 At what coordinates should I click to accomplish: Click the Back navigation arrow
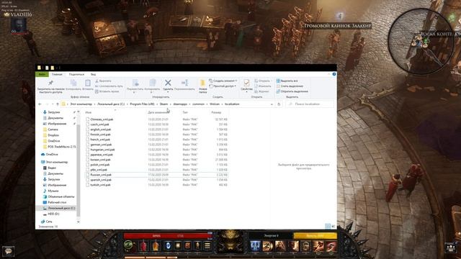[x=40, y=104]
